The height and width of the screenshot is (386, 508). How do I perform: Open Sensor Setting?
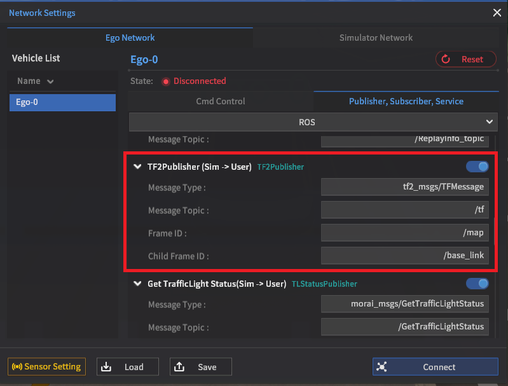click(x=46, y=366)
